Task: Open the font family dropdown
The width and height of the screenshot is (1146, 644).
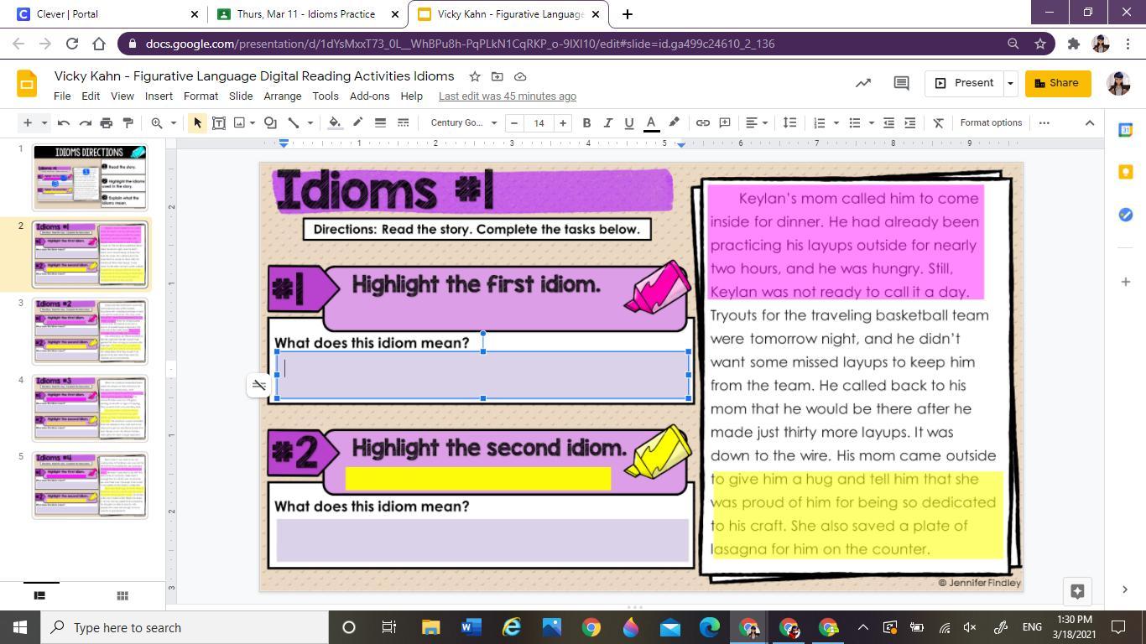Action: pos(463,122)
